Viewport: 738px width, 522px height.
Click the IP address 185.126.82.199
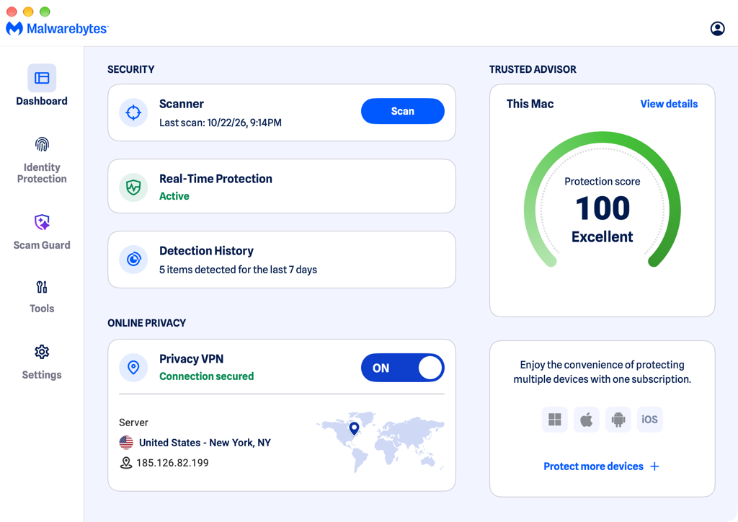click(x=172, y=463)
